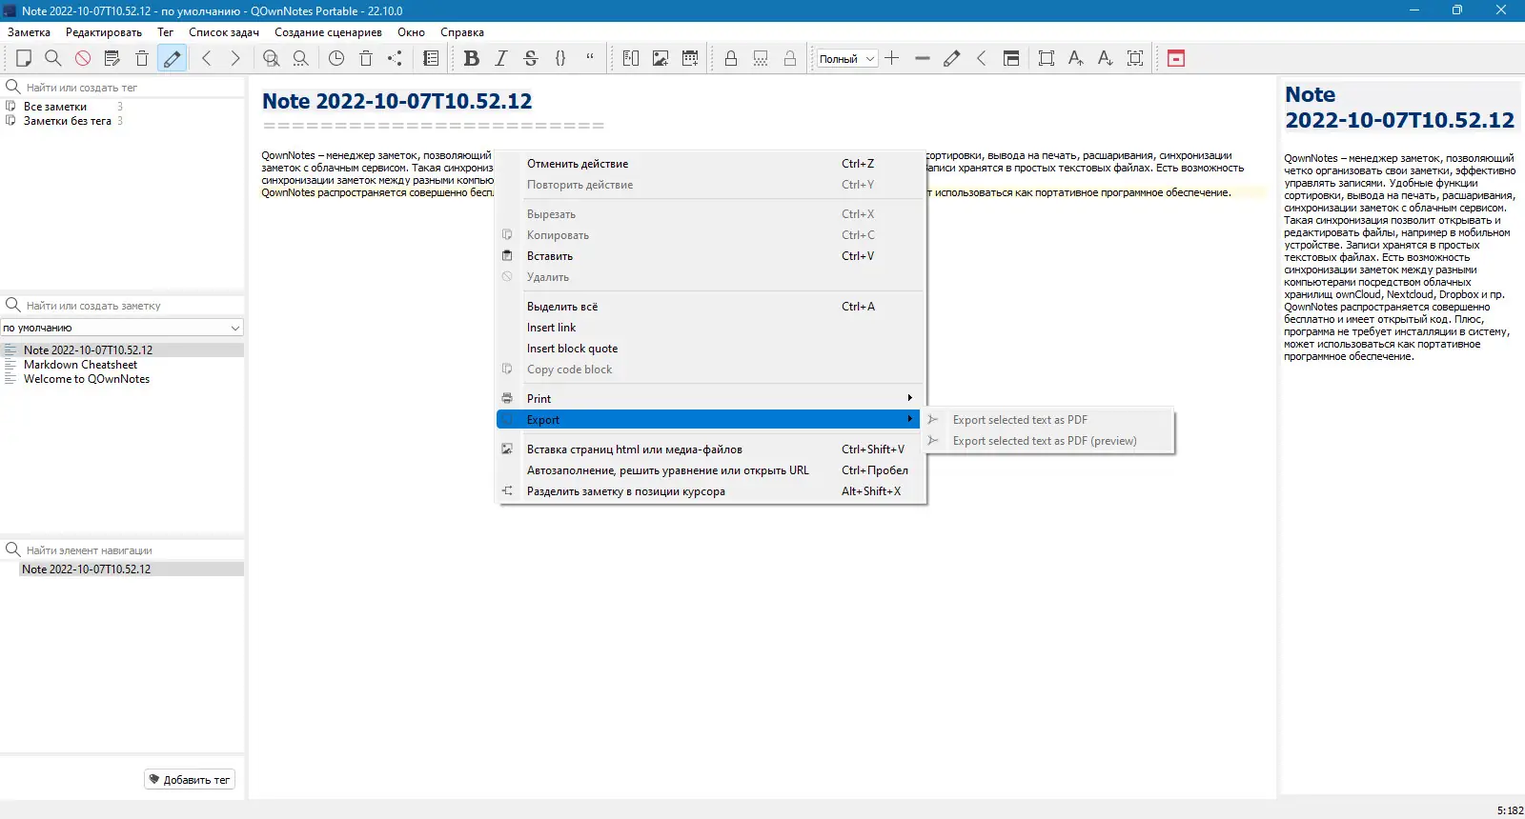1525x819 pixels.
Task: Select the Заметки без тега tag
Action: point(68,121)
